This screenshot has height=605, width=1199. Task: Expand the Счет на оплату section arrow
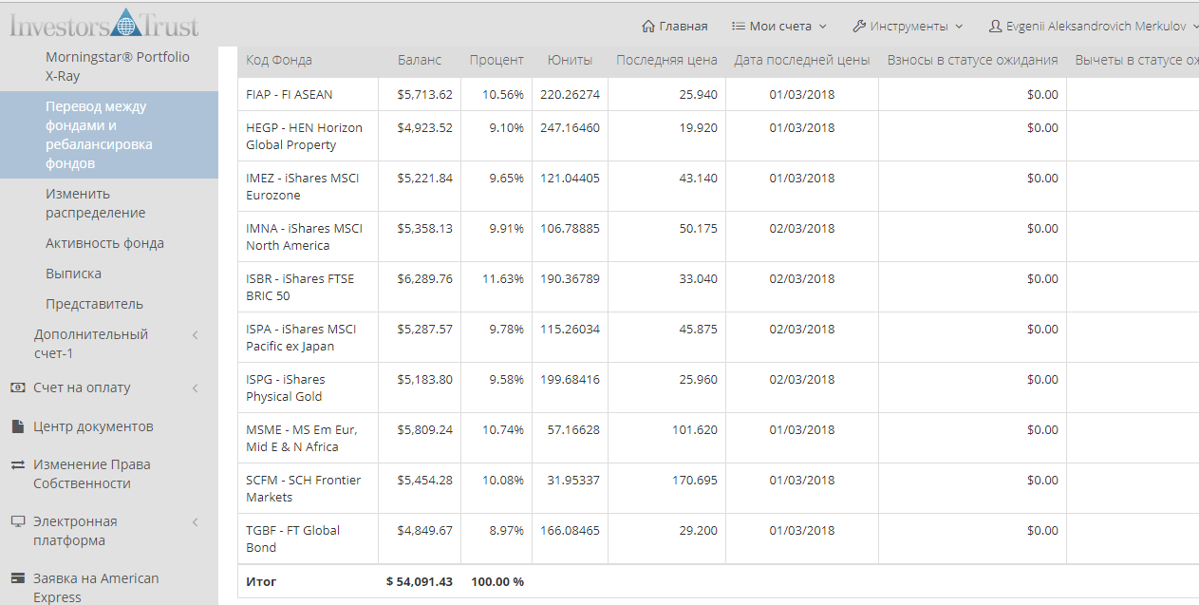[195, 388]
